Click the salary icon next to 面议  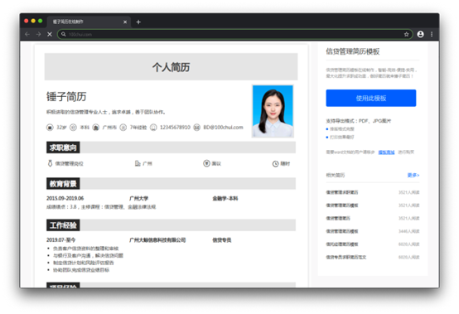206,163
